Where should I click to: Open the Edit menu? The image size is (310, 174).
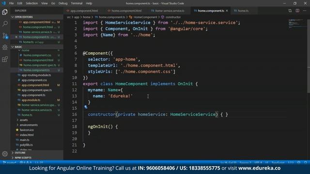(x=19, y=3)
